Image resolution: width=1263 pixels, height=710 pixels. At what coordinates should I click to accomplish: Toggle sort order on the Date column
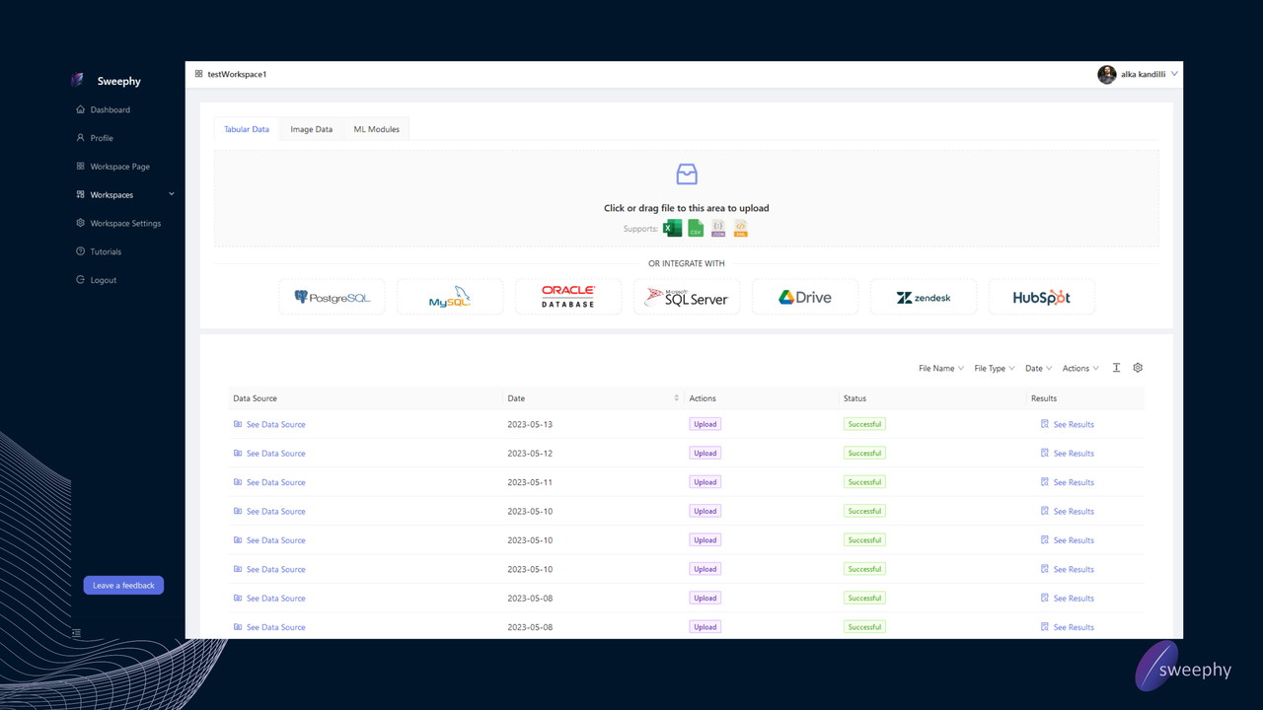[676, 398]
